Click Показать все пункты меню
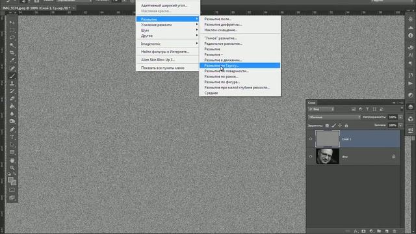This screenshot has height=234, width=416. pyautogui.click(x=168, y=68)
